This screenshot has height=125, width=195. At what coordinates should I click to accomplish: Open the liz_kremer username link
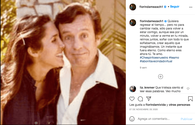[x=147, y=87]
